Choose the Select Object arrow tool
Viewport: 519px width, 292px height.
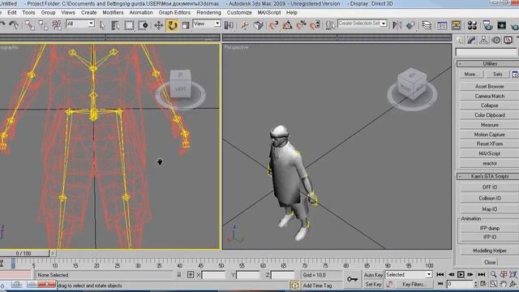click(102, 25)
